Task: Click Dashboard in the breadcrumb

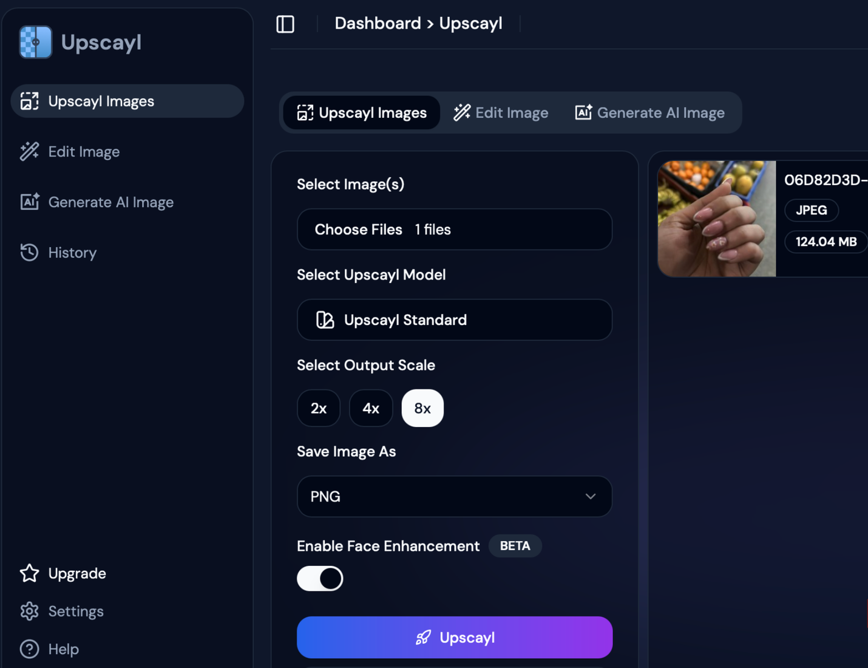Action: click(378, 24)
